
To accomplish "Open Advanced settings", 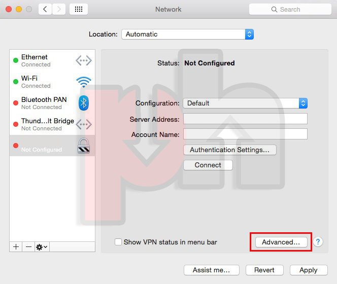I will point(281,242).
